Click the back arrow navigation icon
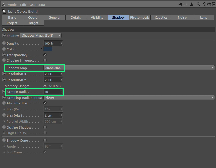 coord(180,4)
